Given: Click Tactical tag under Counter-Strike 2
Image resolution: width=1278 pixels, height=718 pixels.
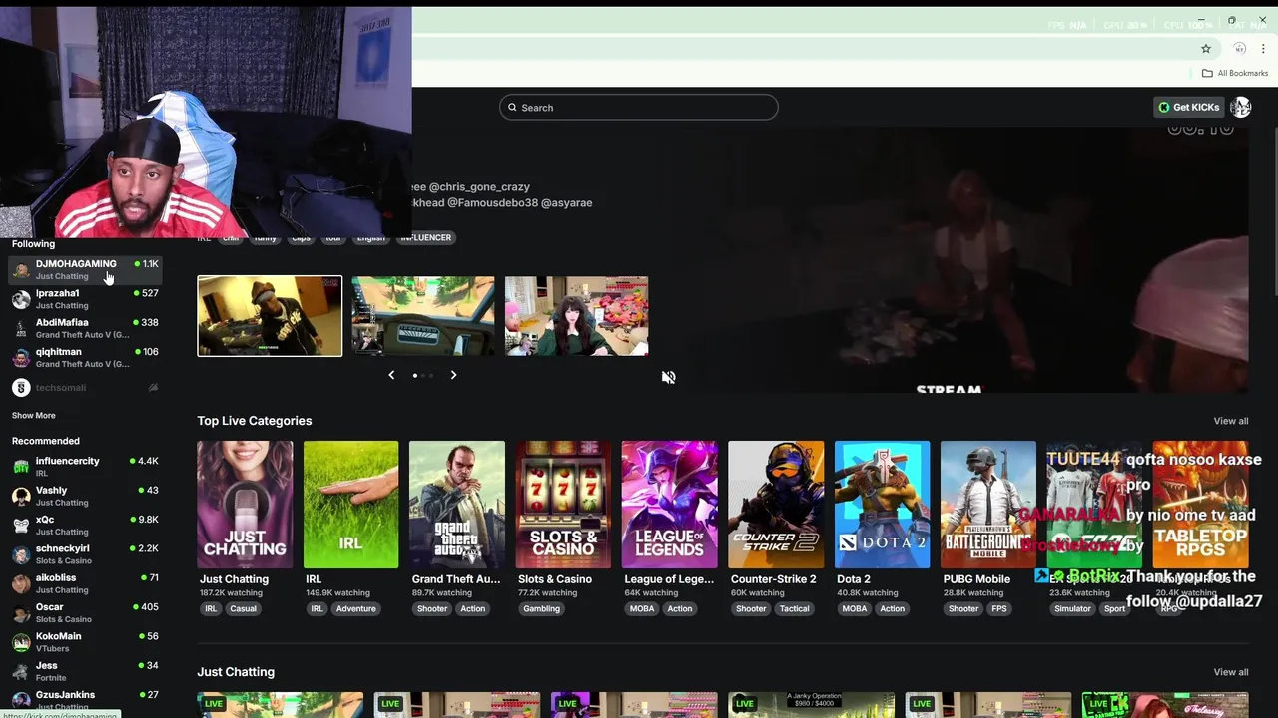Looking at the screenshot, I should point(795,609).
